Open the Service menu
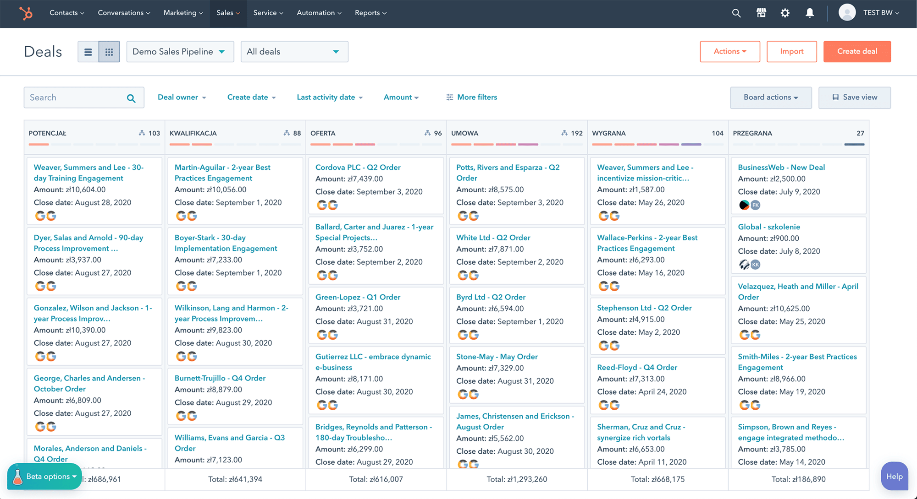 pyautogui.click(x=268, y=13)
